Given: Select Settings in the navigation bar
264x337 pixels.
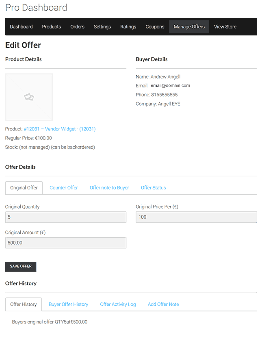Looking at the screenshot, I should [x=102, y=27].
